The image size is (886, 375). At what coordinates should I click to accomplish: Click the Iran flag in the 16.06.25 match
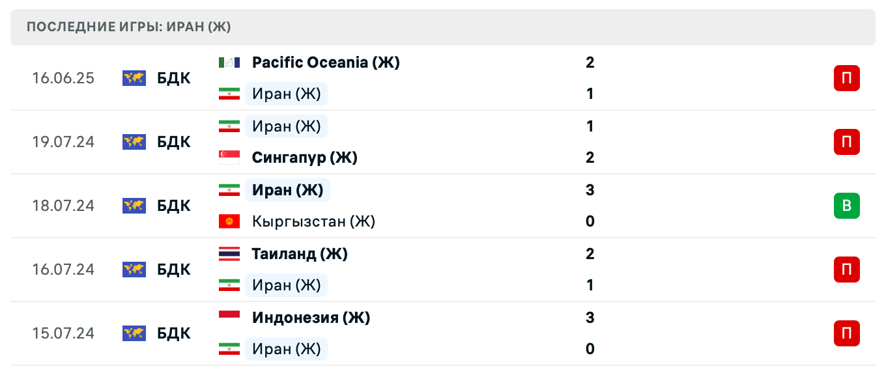pyautogui.click(x=229, y=94)
